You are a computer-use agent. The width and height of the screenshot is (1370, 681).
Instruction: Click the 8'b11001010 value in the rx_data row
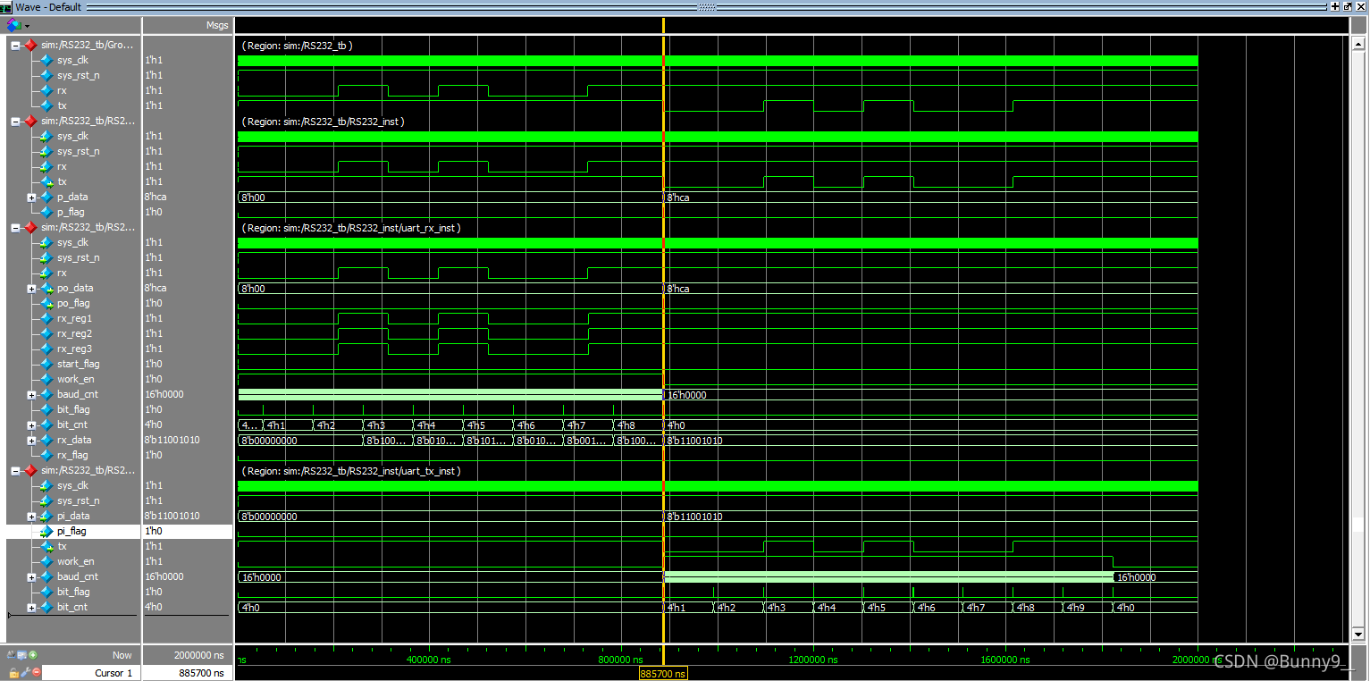click(172, 440)
